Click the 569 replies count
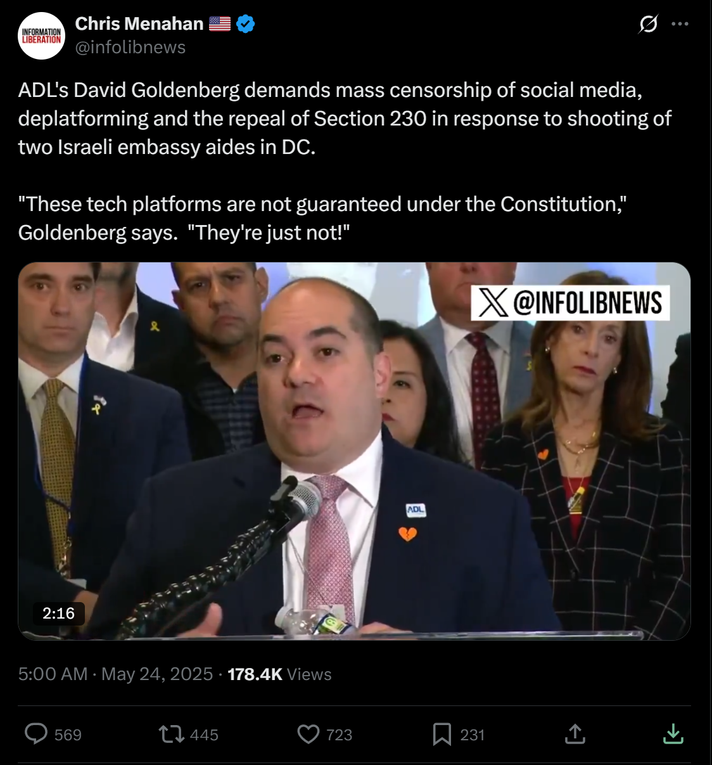Screen dimensions: 712x765 [68, 735]
